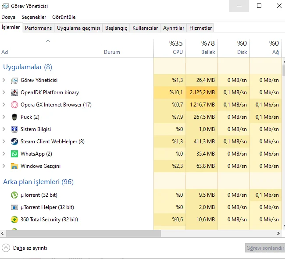This screenshot has height=259, width=285.
Task: Sort by the CPU column header
Action: click(x=170, y=48)
